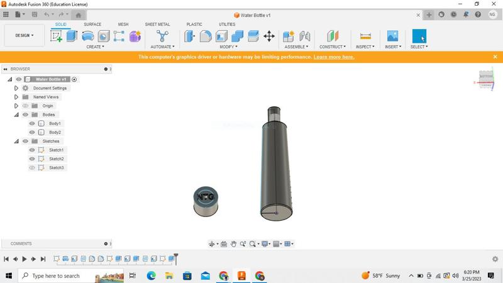503x283 pixels.
Task: Switch to the Solid tab
Action: [60, 25]
